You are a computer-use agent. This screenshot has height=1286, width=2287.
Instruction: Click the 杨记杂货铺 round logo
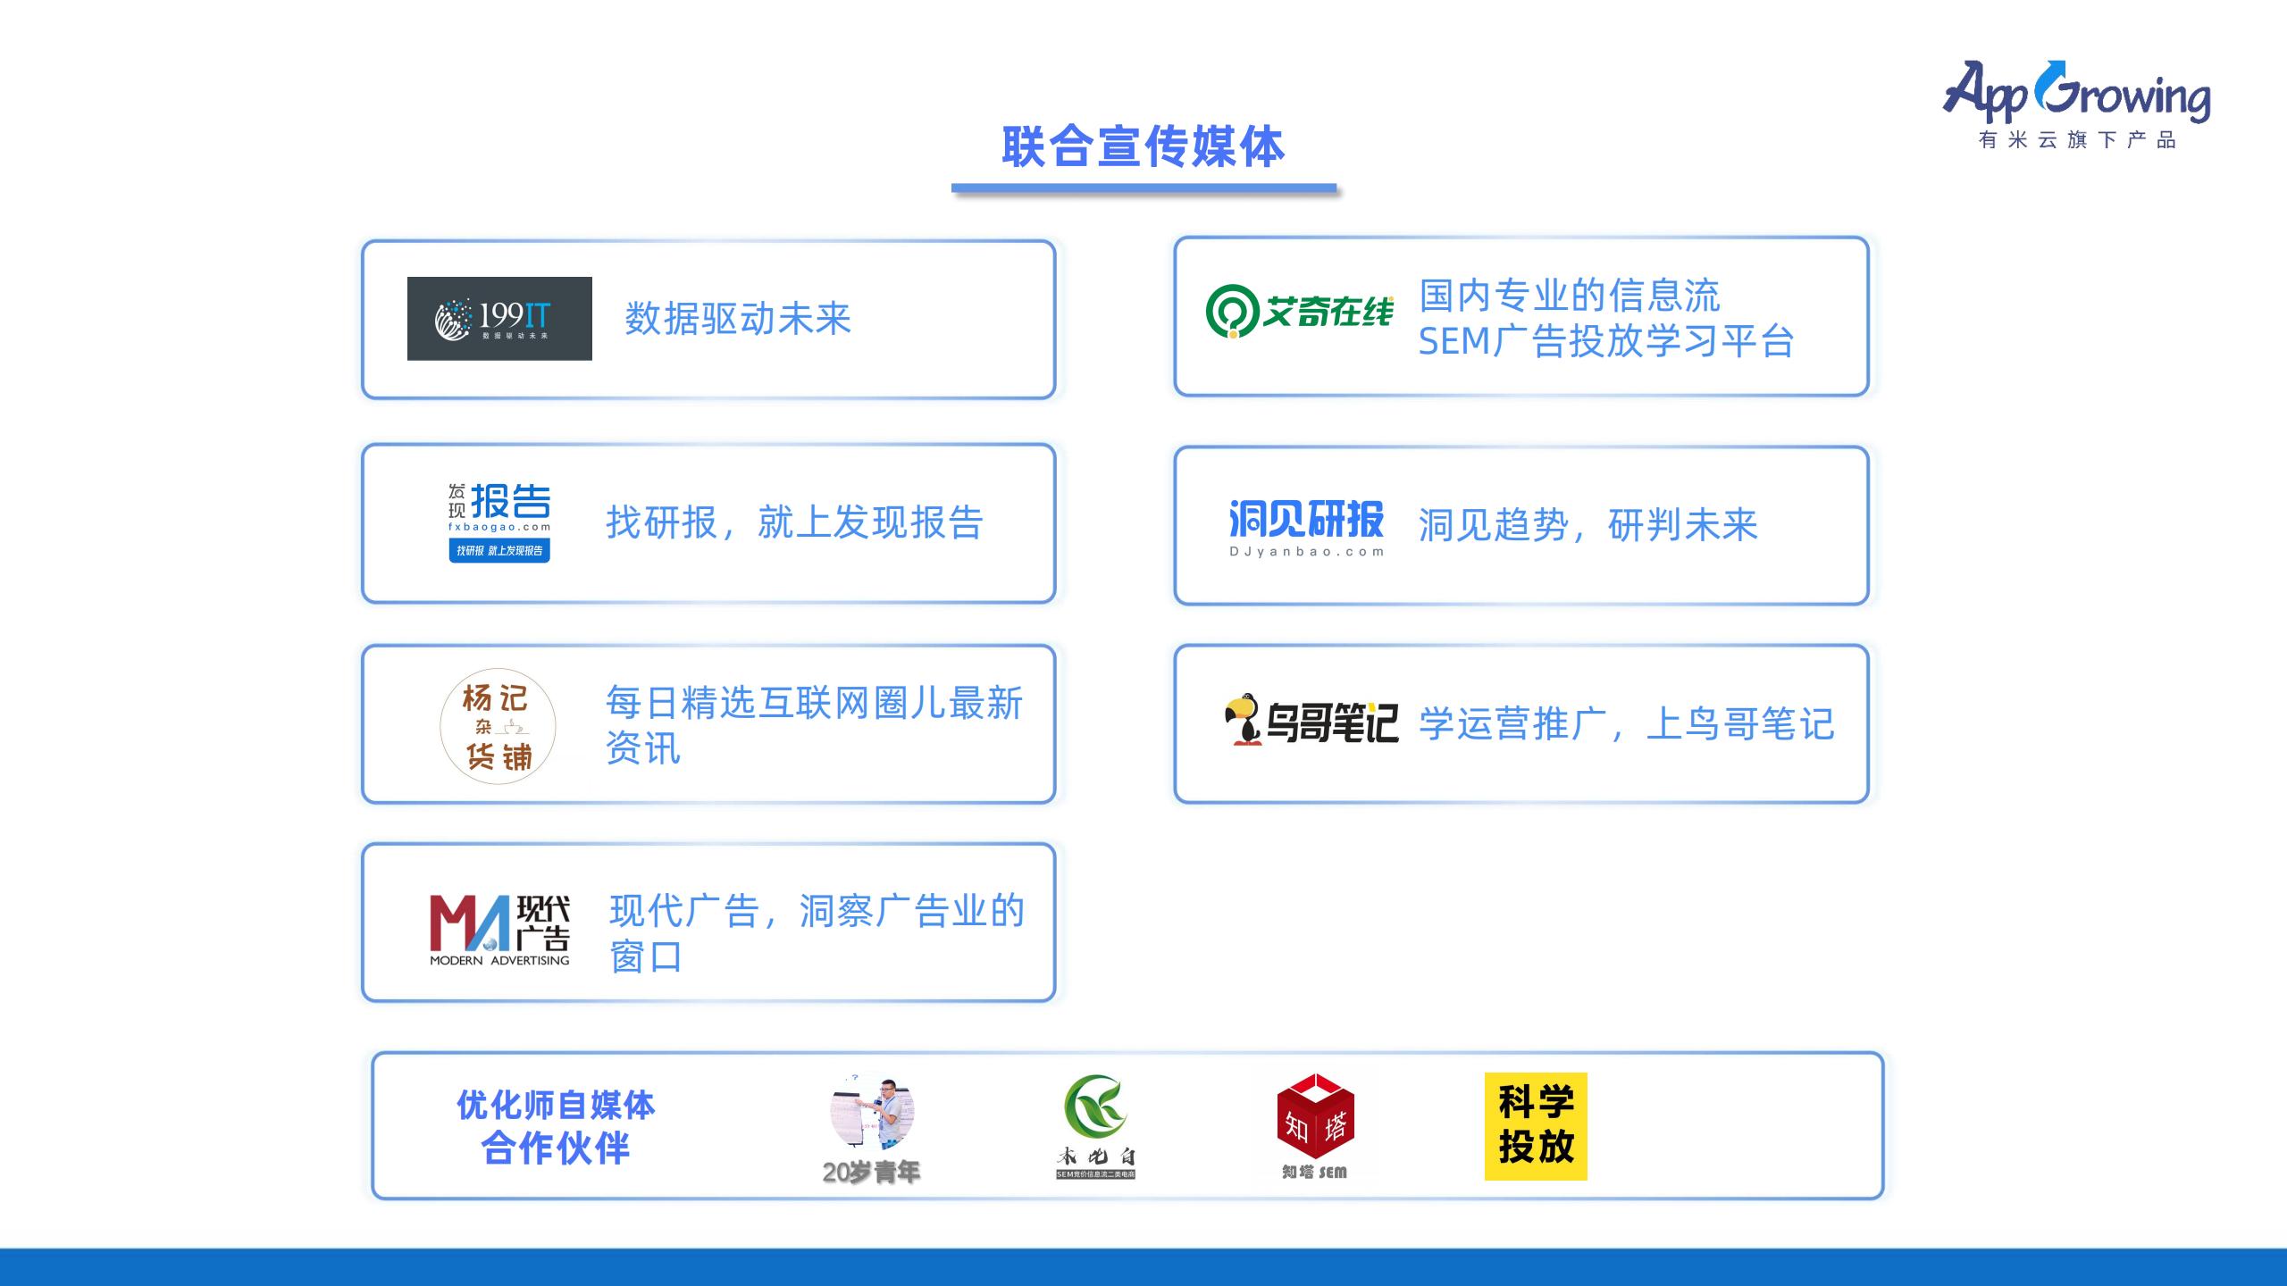(x=498, y=726)
